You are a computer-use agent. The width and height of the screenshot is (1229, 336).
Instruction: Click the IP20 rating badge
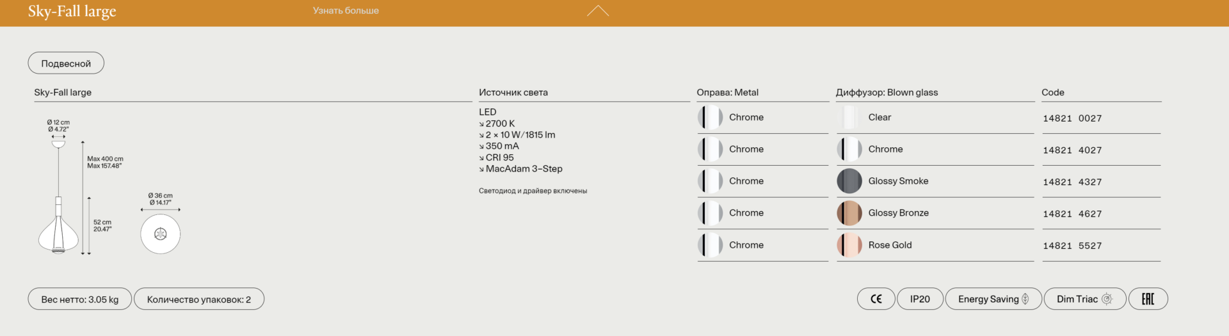coord(920,299)
